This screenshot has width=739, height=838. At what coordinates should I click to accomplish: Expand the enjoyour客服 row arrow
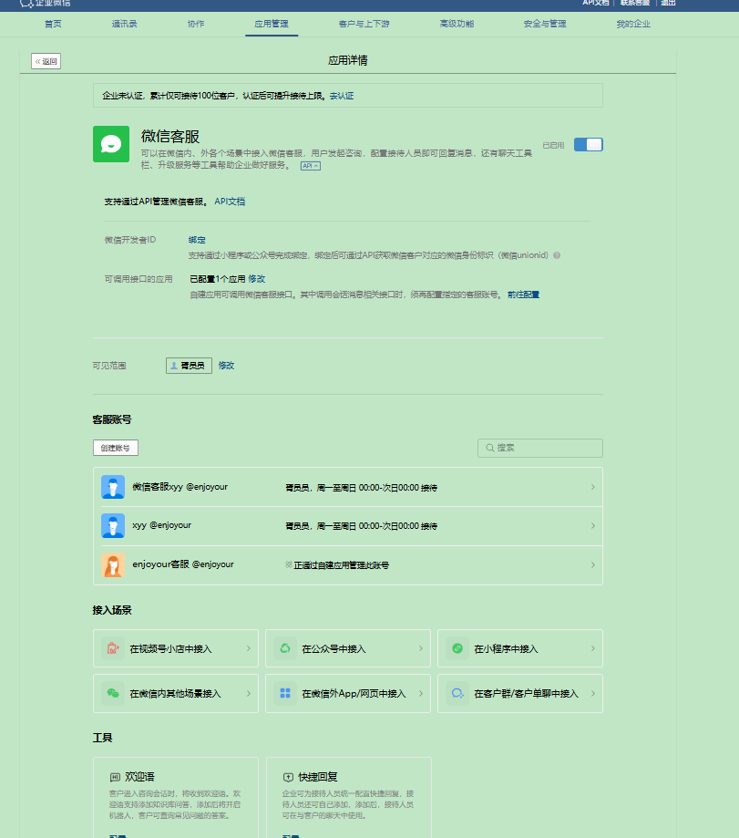tap(592, 565)
